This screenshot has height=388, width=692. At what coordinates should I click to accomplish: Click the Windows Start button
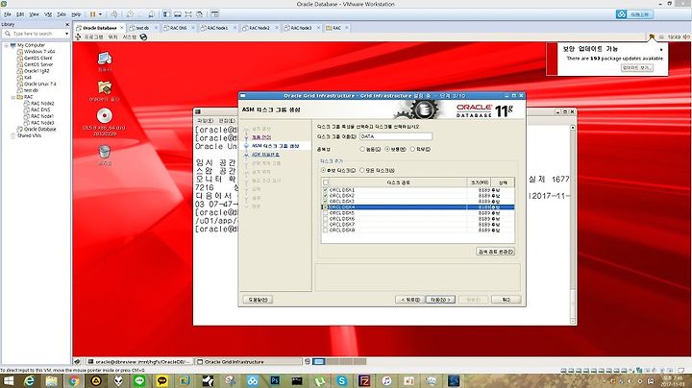[8, 380]
